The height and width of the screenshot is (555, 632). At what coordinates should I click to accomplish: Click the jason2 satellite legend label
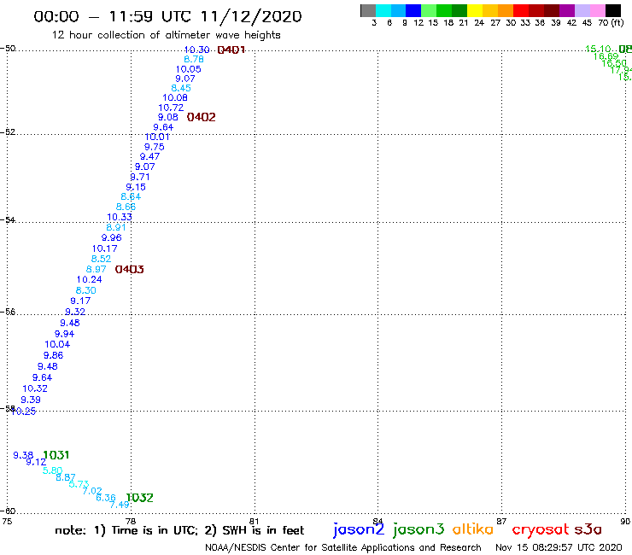tap(359, 530)
